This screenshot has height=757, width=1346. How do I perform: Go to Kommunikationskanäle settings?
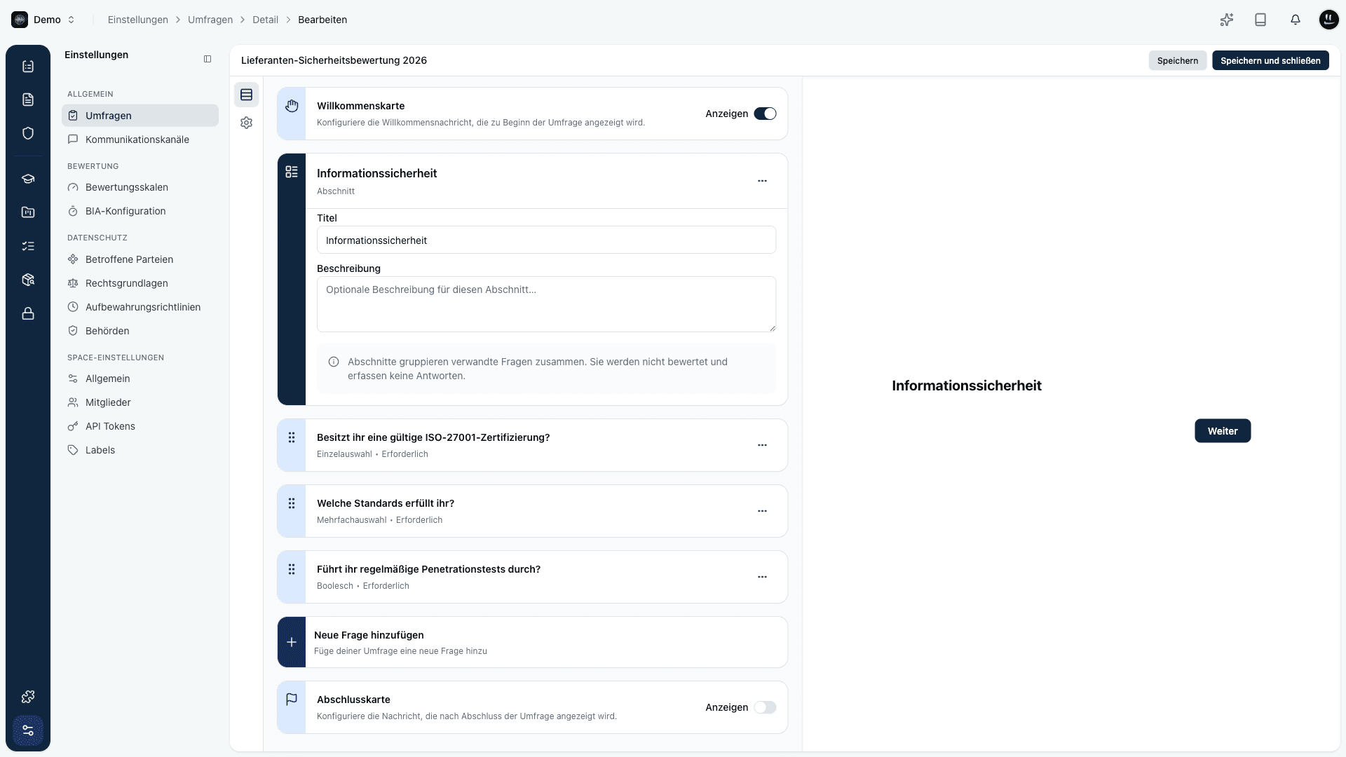(140, 139)
